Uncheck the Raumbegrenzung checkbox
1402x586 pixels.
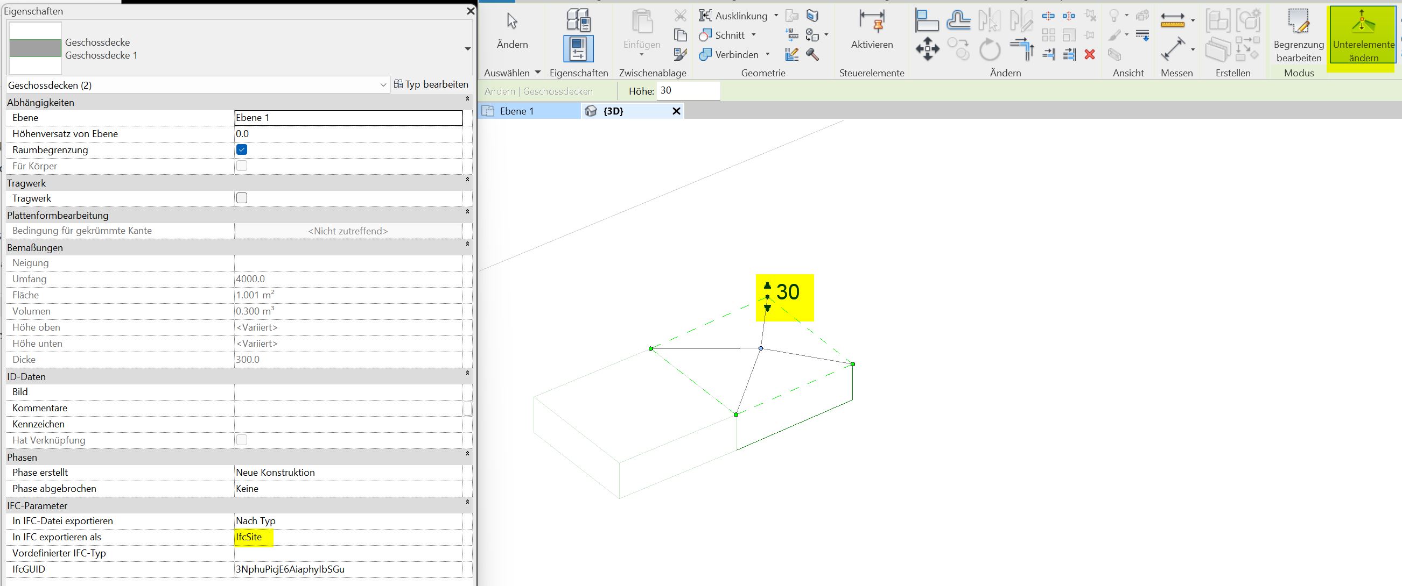(x=241, y=149)
